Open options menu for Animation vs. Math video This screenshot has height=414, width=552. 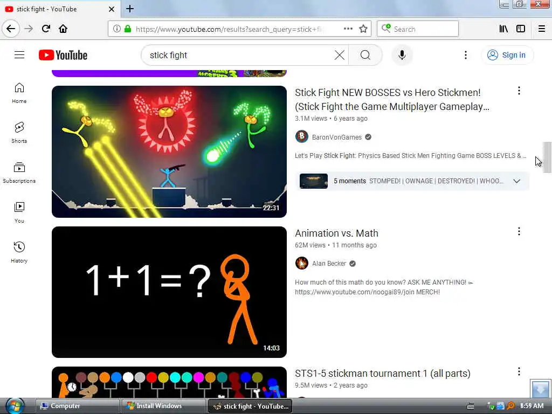pos(519,231)
